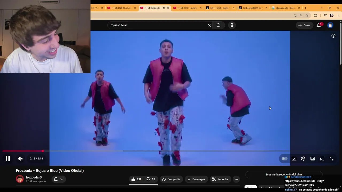The height and width of the screenshot is (192, 342).
Task: Open a new browser tab
Action: pos(305,8)
